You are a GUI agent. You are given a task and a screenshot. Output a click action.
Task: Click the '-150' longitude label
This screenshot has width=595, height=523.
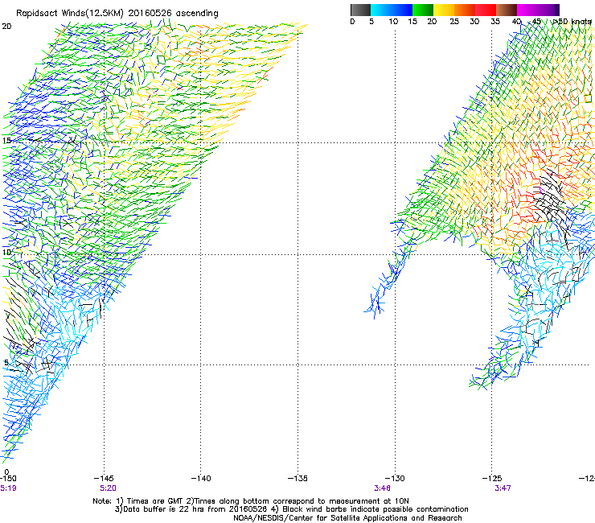(8, 478)
